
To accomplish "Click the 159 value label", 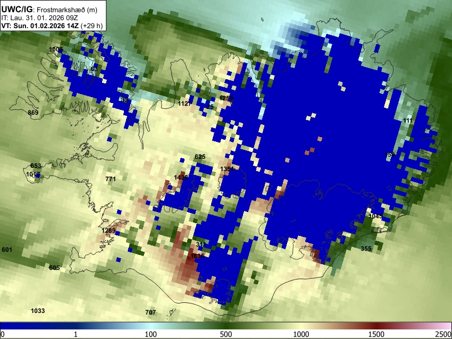I will click(389, 155).
